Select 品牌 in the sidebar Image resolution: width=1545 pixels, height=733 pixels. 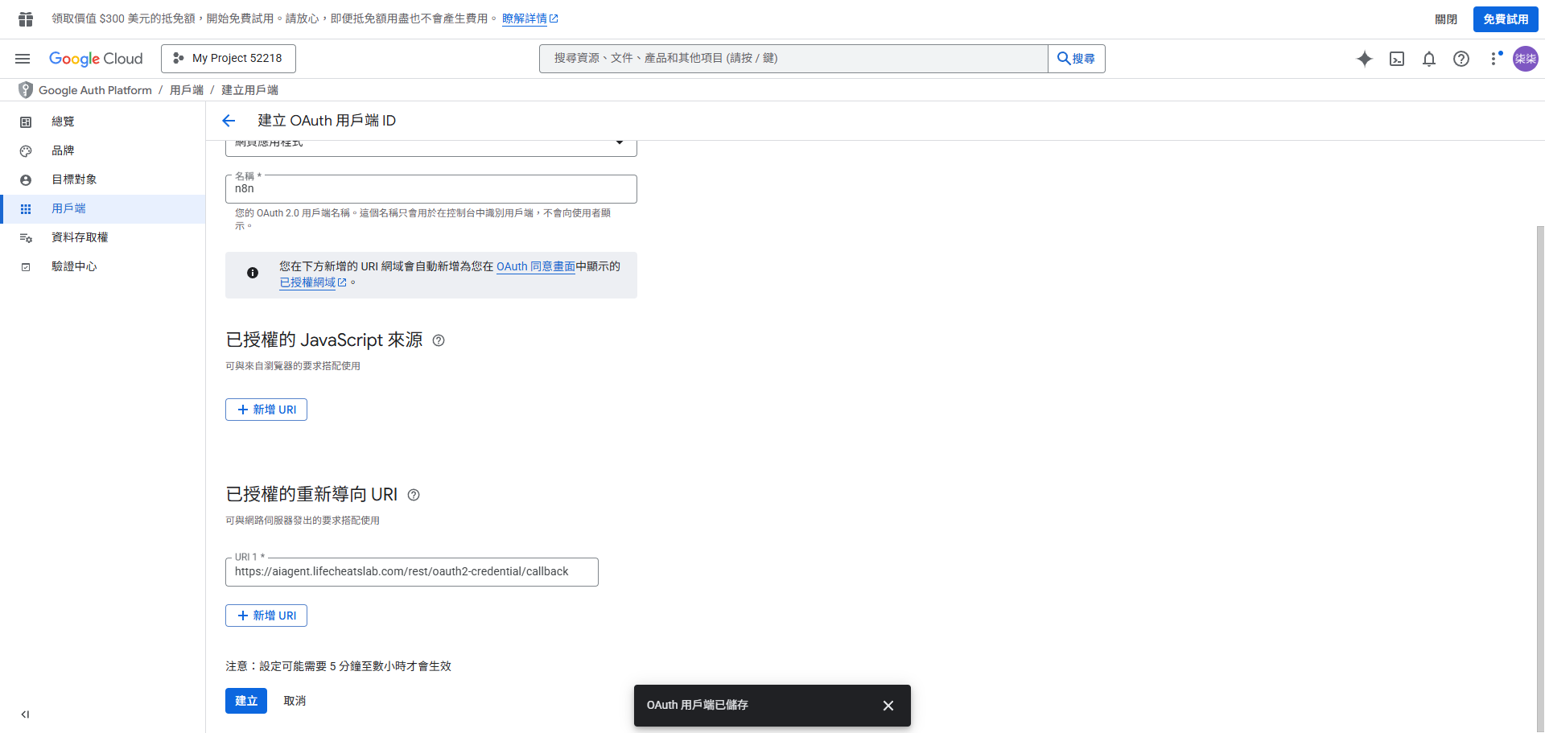(x=64, y=150)
